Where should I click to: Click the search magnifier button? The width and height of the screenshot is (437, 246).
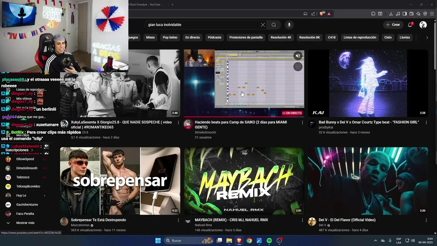click(274, 25)
